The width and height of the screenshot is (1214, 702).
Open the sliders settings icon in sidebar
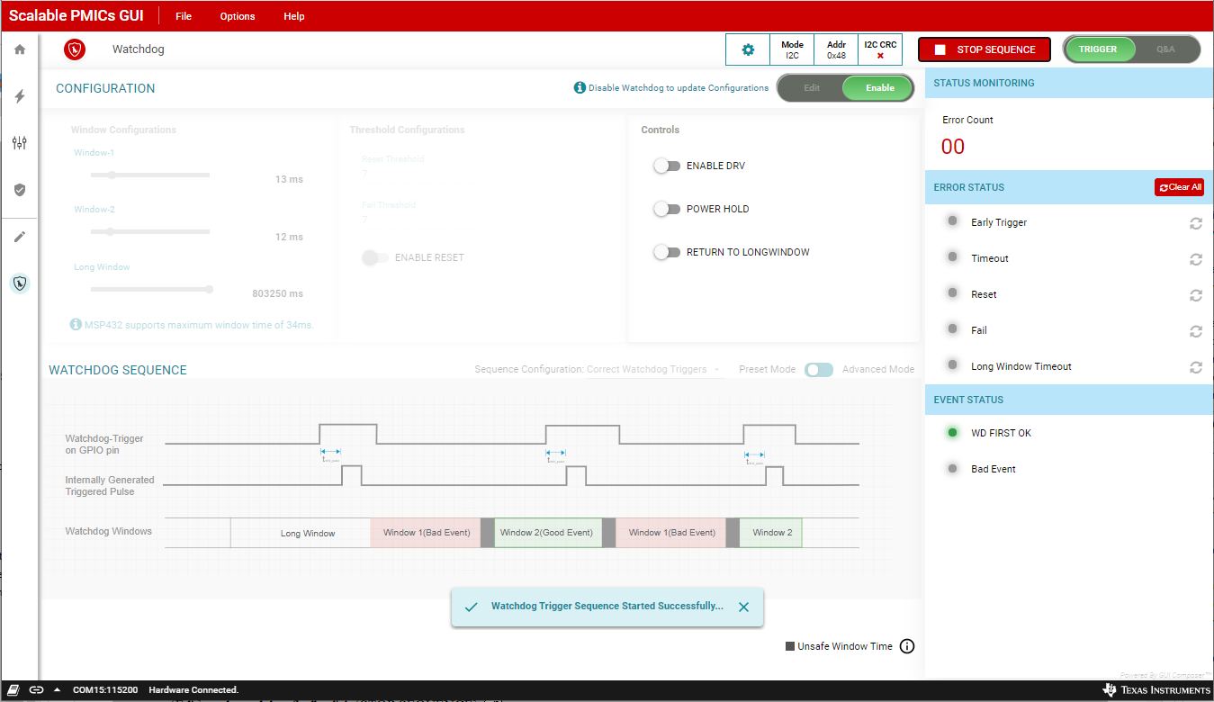(20, 143)
